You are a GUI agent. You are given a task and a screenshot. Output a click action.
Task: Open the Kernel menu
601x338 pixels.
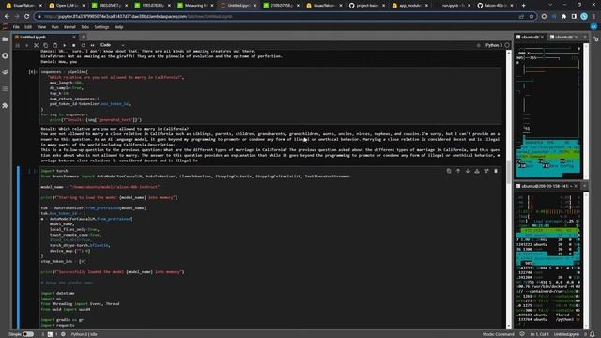click(69, 27)
